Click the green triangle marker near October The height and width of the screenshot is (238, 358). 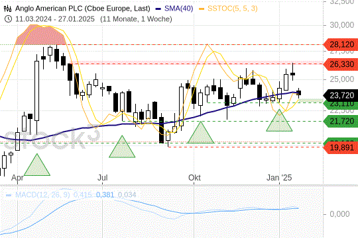[201, 132]
